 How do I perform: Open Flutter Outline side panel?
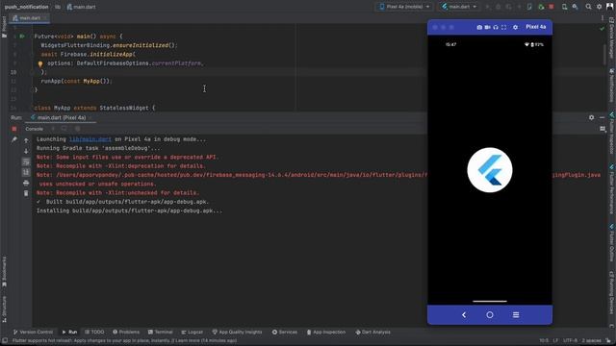(x=612, y=243)
